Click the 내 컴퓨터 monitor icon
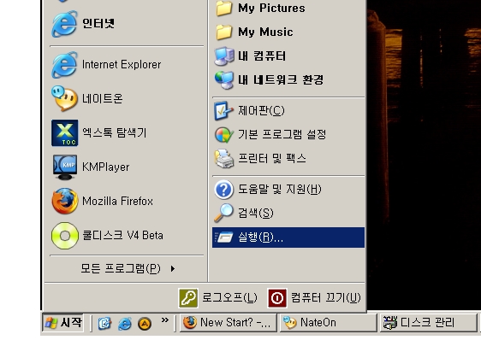Screen dimensions: 481x340 tap(224, 56)
